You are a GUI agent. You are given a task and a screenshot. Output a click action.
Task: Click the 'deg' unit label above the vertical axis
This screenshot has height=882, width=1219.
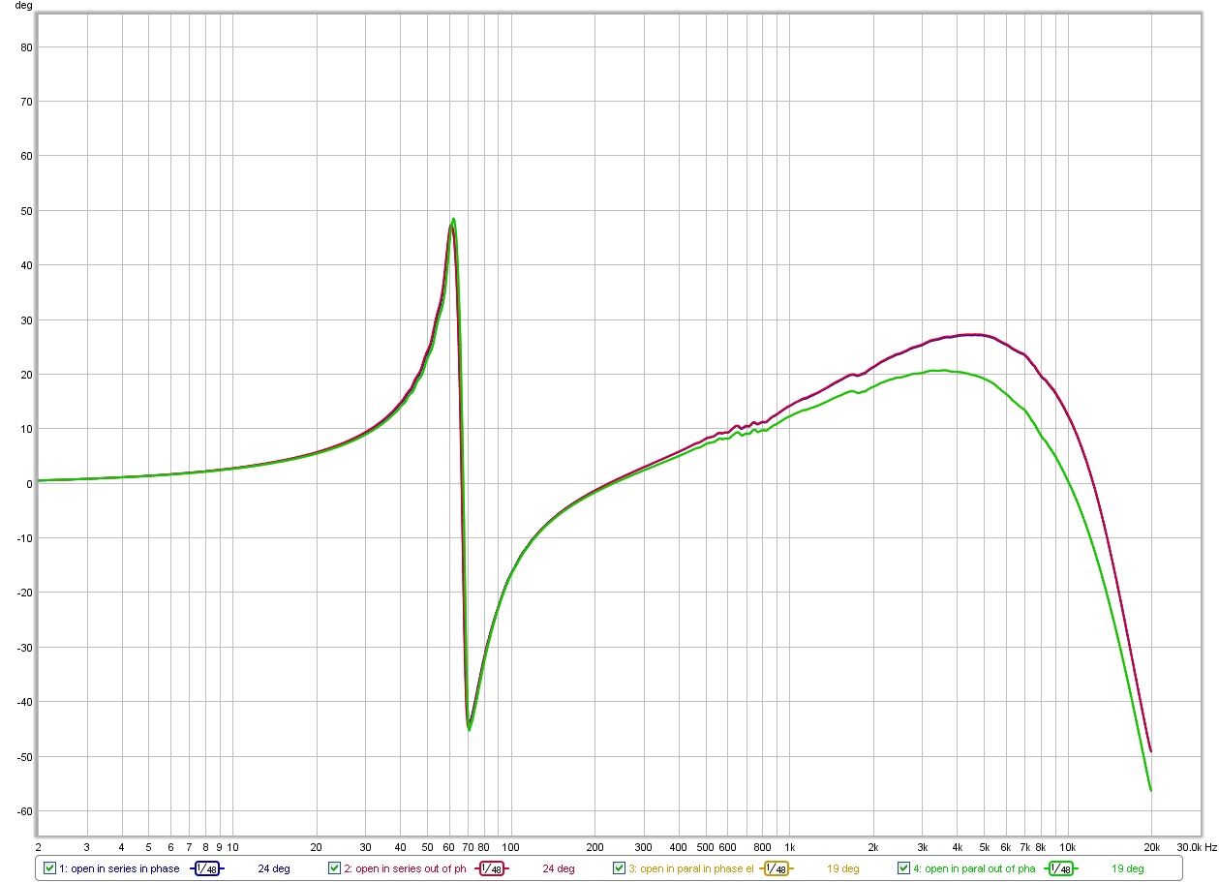[24, 6]
